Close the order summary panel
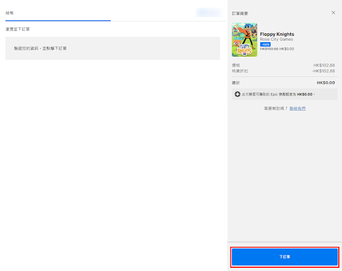The image size is (342, 271). point(333,13)
